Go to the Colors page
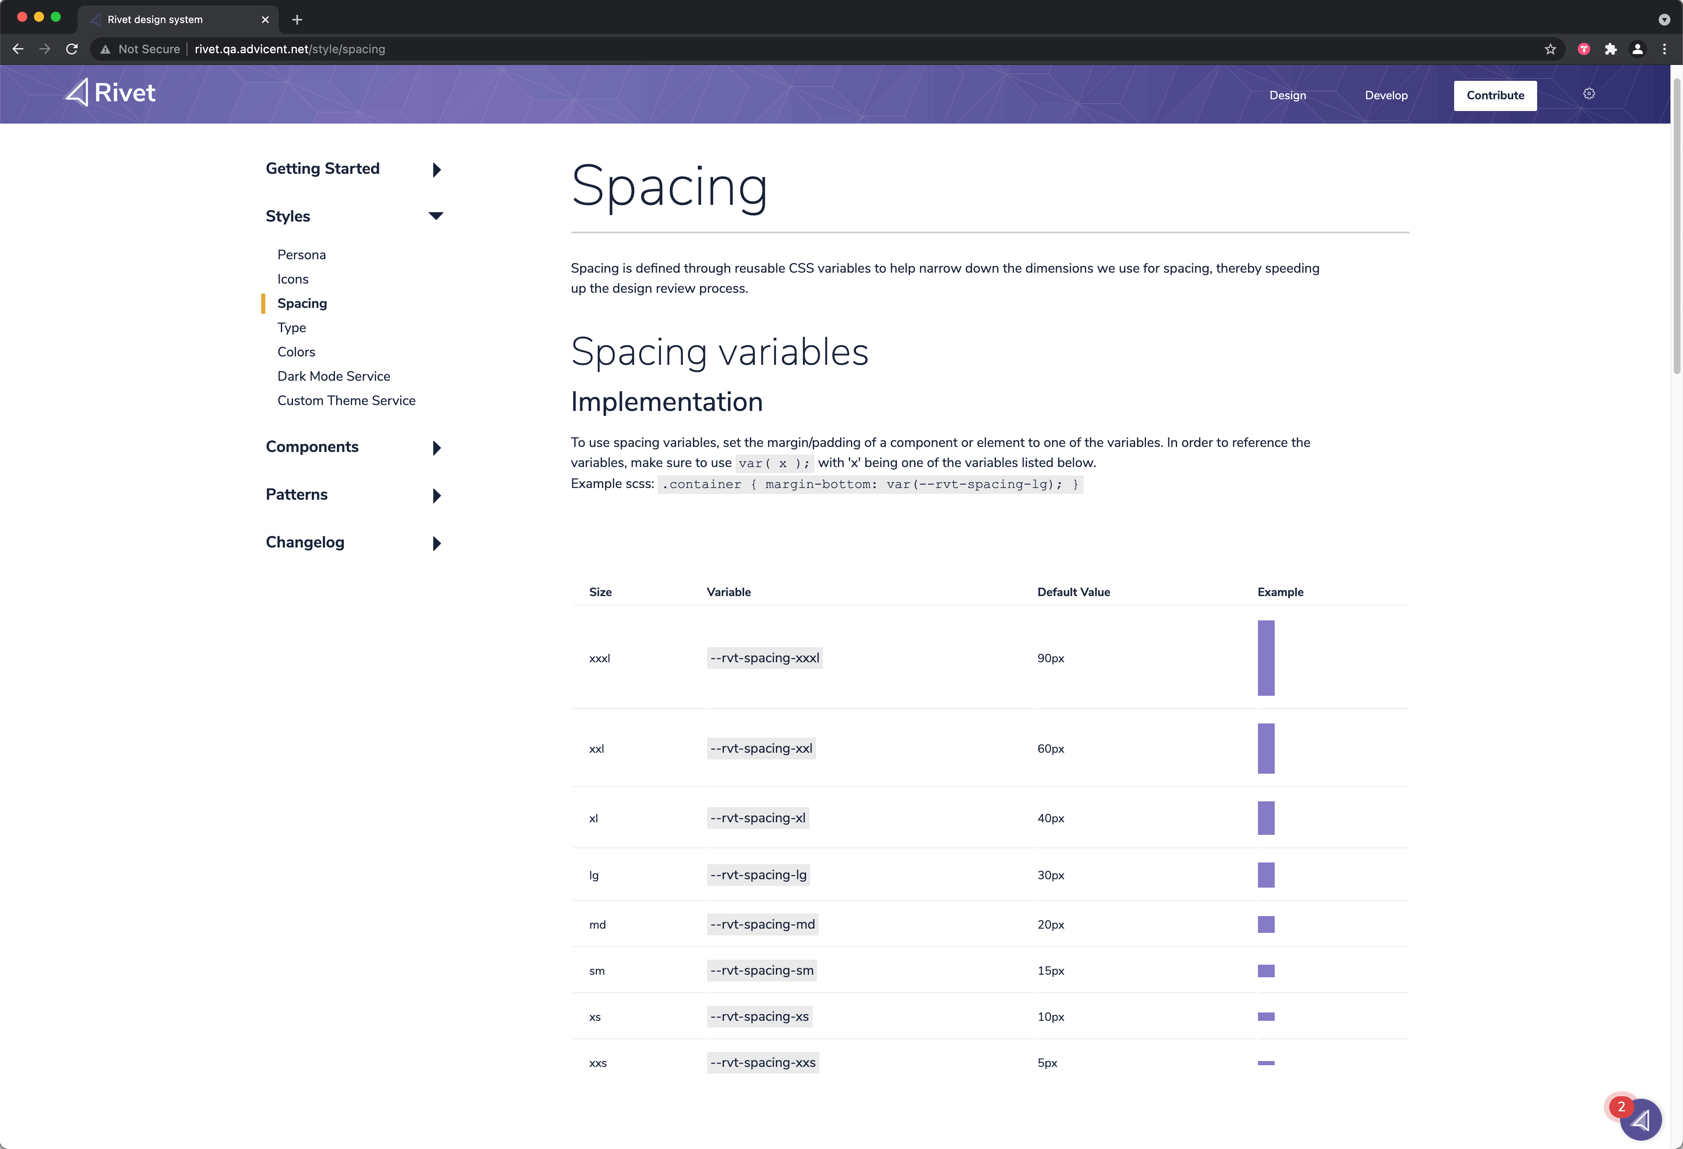This screenshot has height=1149, width=1683. coord(296,351)
